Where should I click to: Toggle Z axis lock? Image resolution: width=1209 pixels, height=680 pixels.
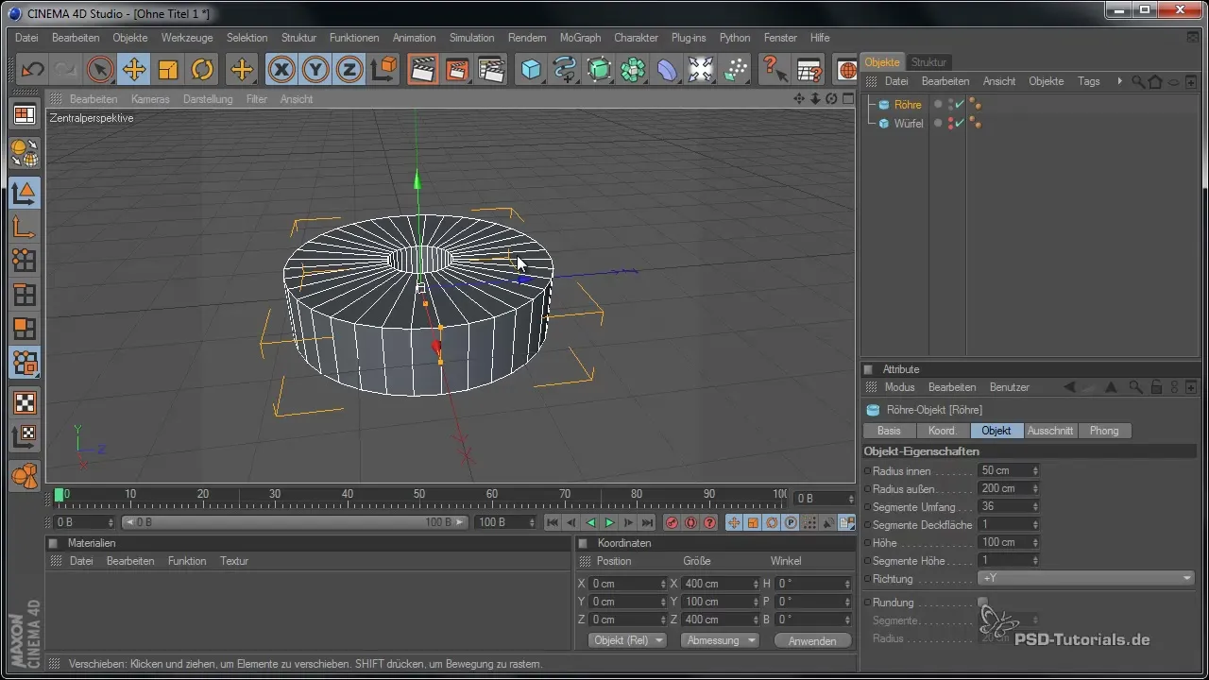coord(349,70)
